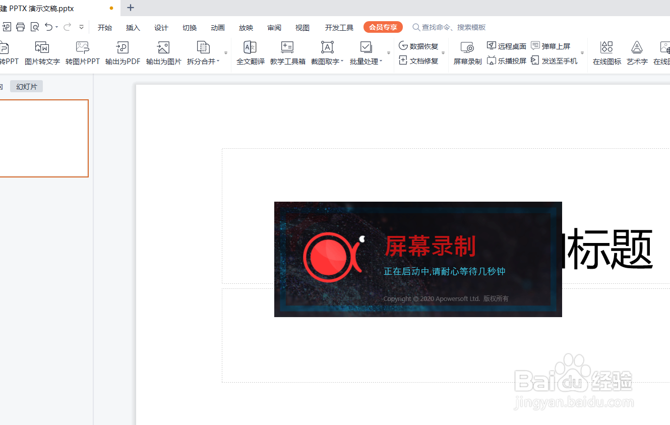Viewport: 670px width, 425px height.
Task: Open 批量处理 dropdown tool
Action: 366,53
